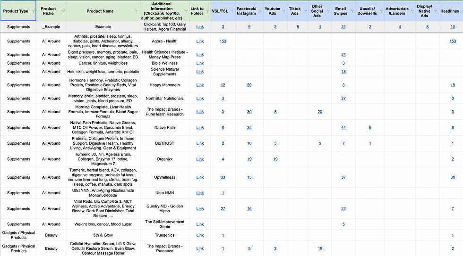Click the 19 Youtube Ads link for Organixx
Image resolution: width=463 pixels, height=256 pixels.
pyautogui.click(x=275, y=159)
